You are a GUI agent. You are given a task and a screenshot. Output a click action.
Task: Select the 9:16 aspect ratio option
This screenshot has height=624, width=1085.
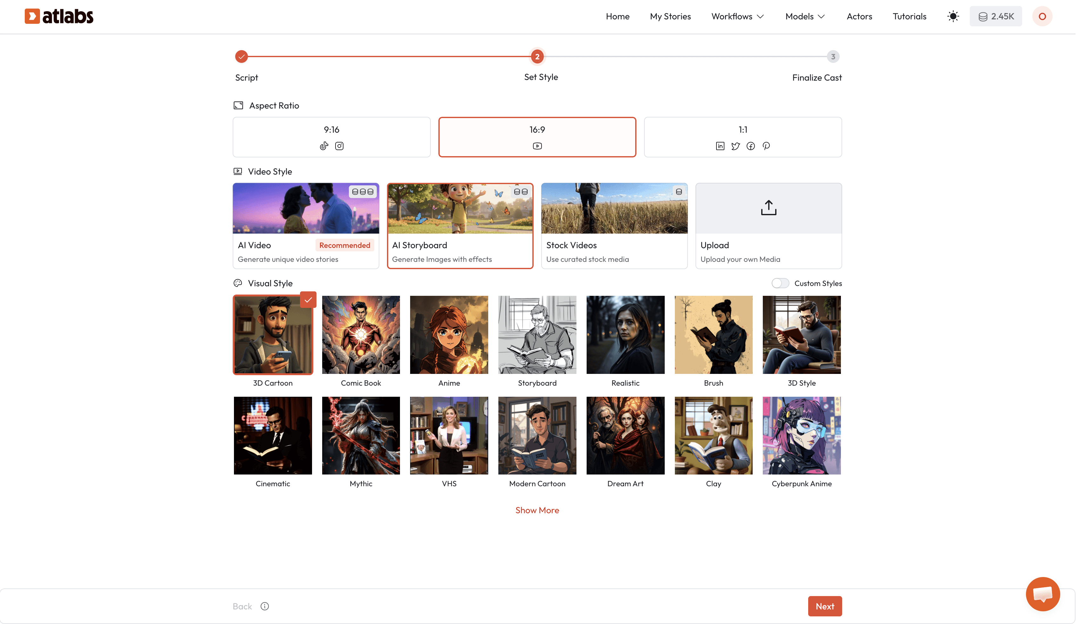[331, 137]
